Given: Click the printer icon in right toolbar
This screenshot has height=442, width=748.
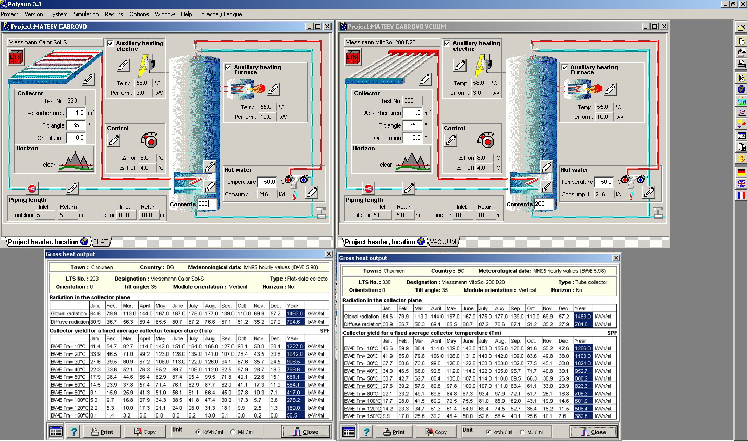Looking at the screenshot, I should [741, 64].
